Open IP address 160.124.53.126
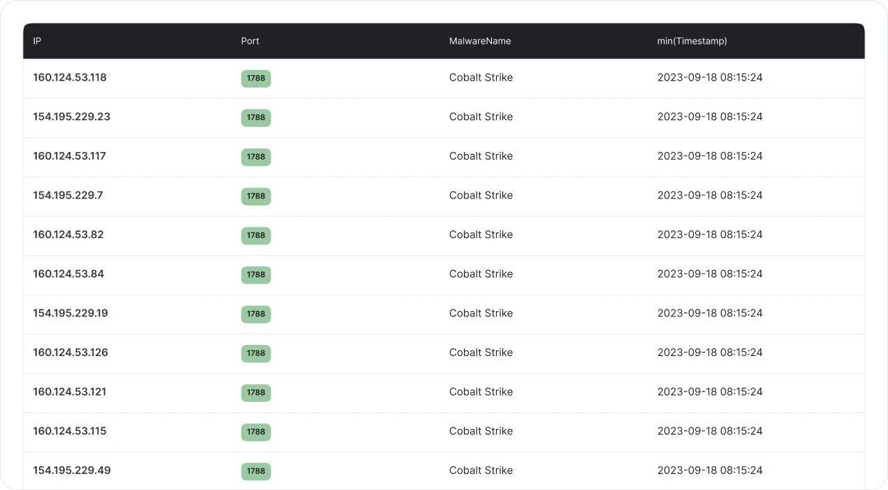 [71, 353]
